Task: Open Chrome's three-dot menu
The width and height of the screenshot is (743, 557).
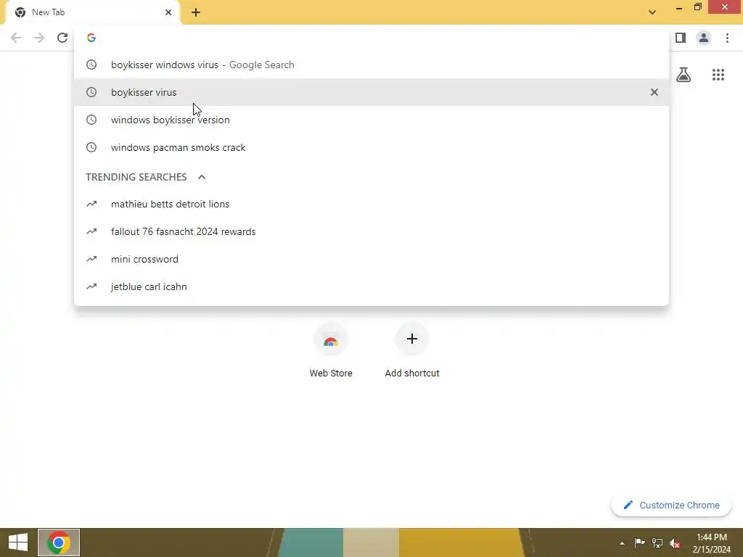Action: (727, 38)
